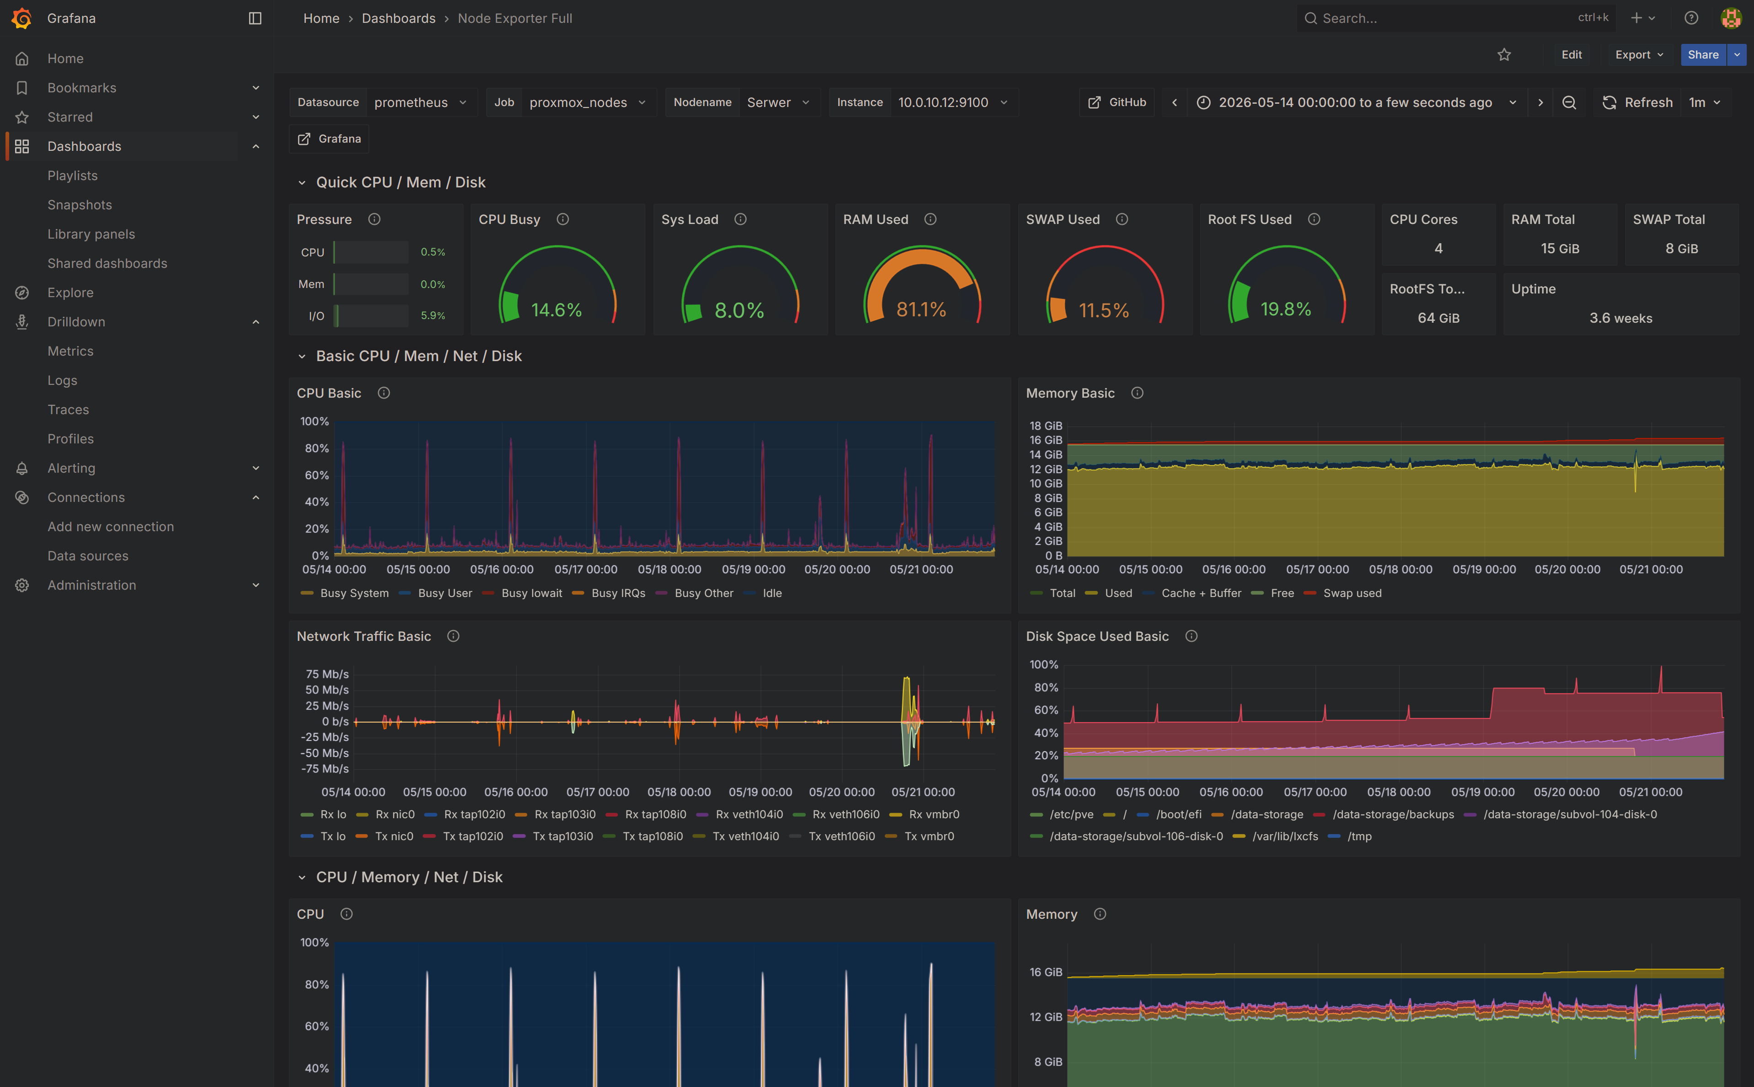Open the Nodename Serwer dropdown

click(x=779, y=103)
